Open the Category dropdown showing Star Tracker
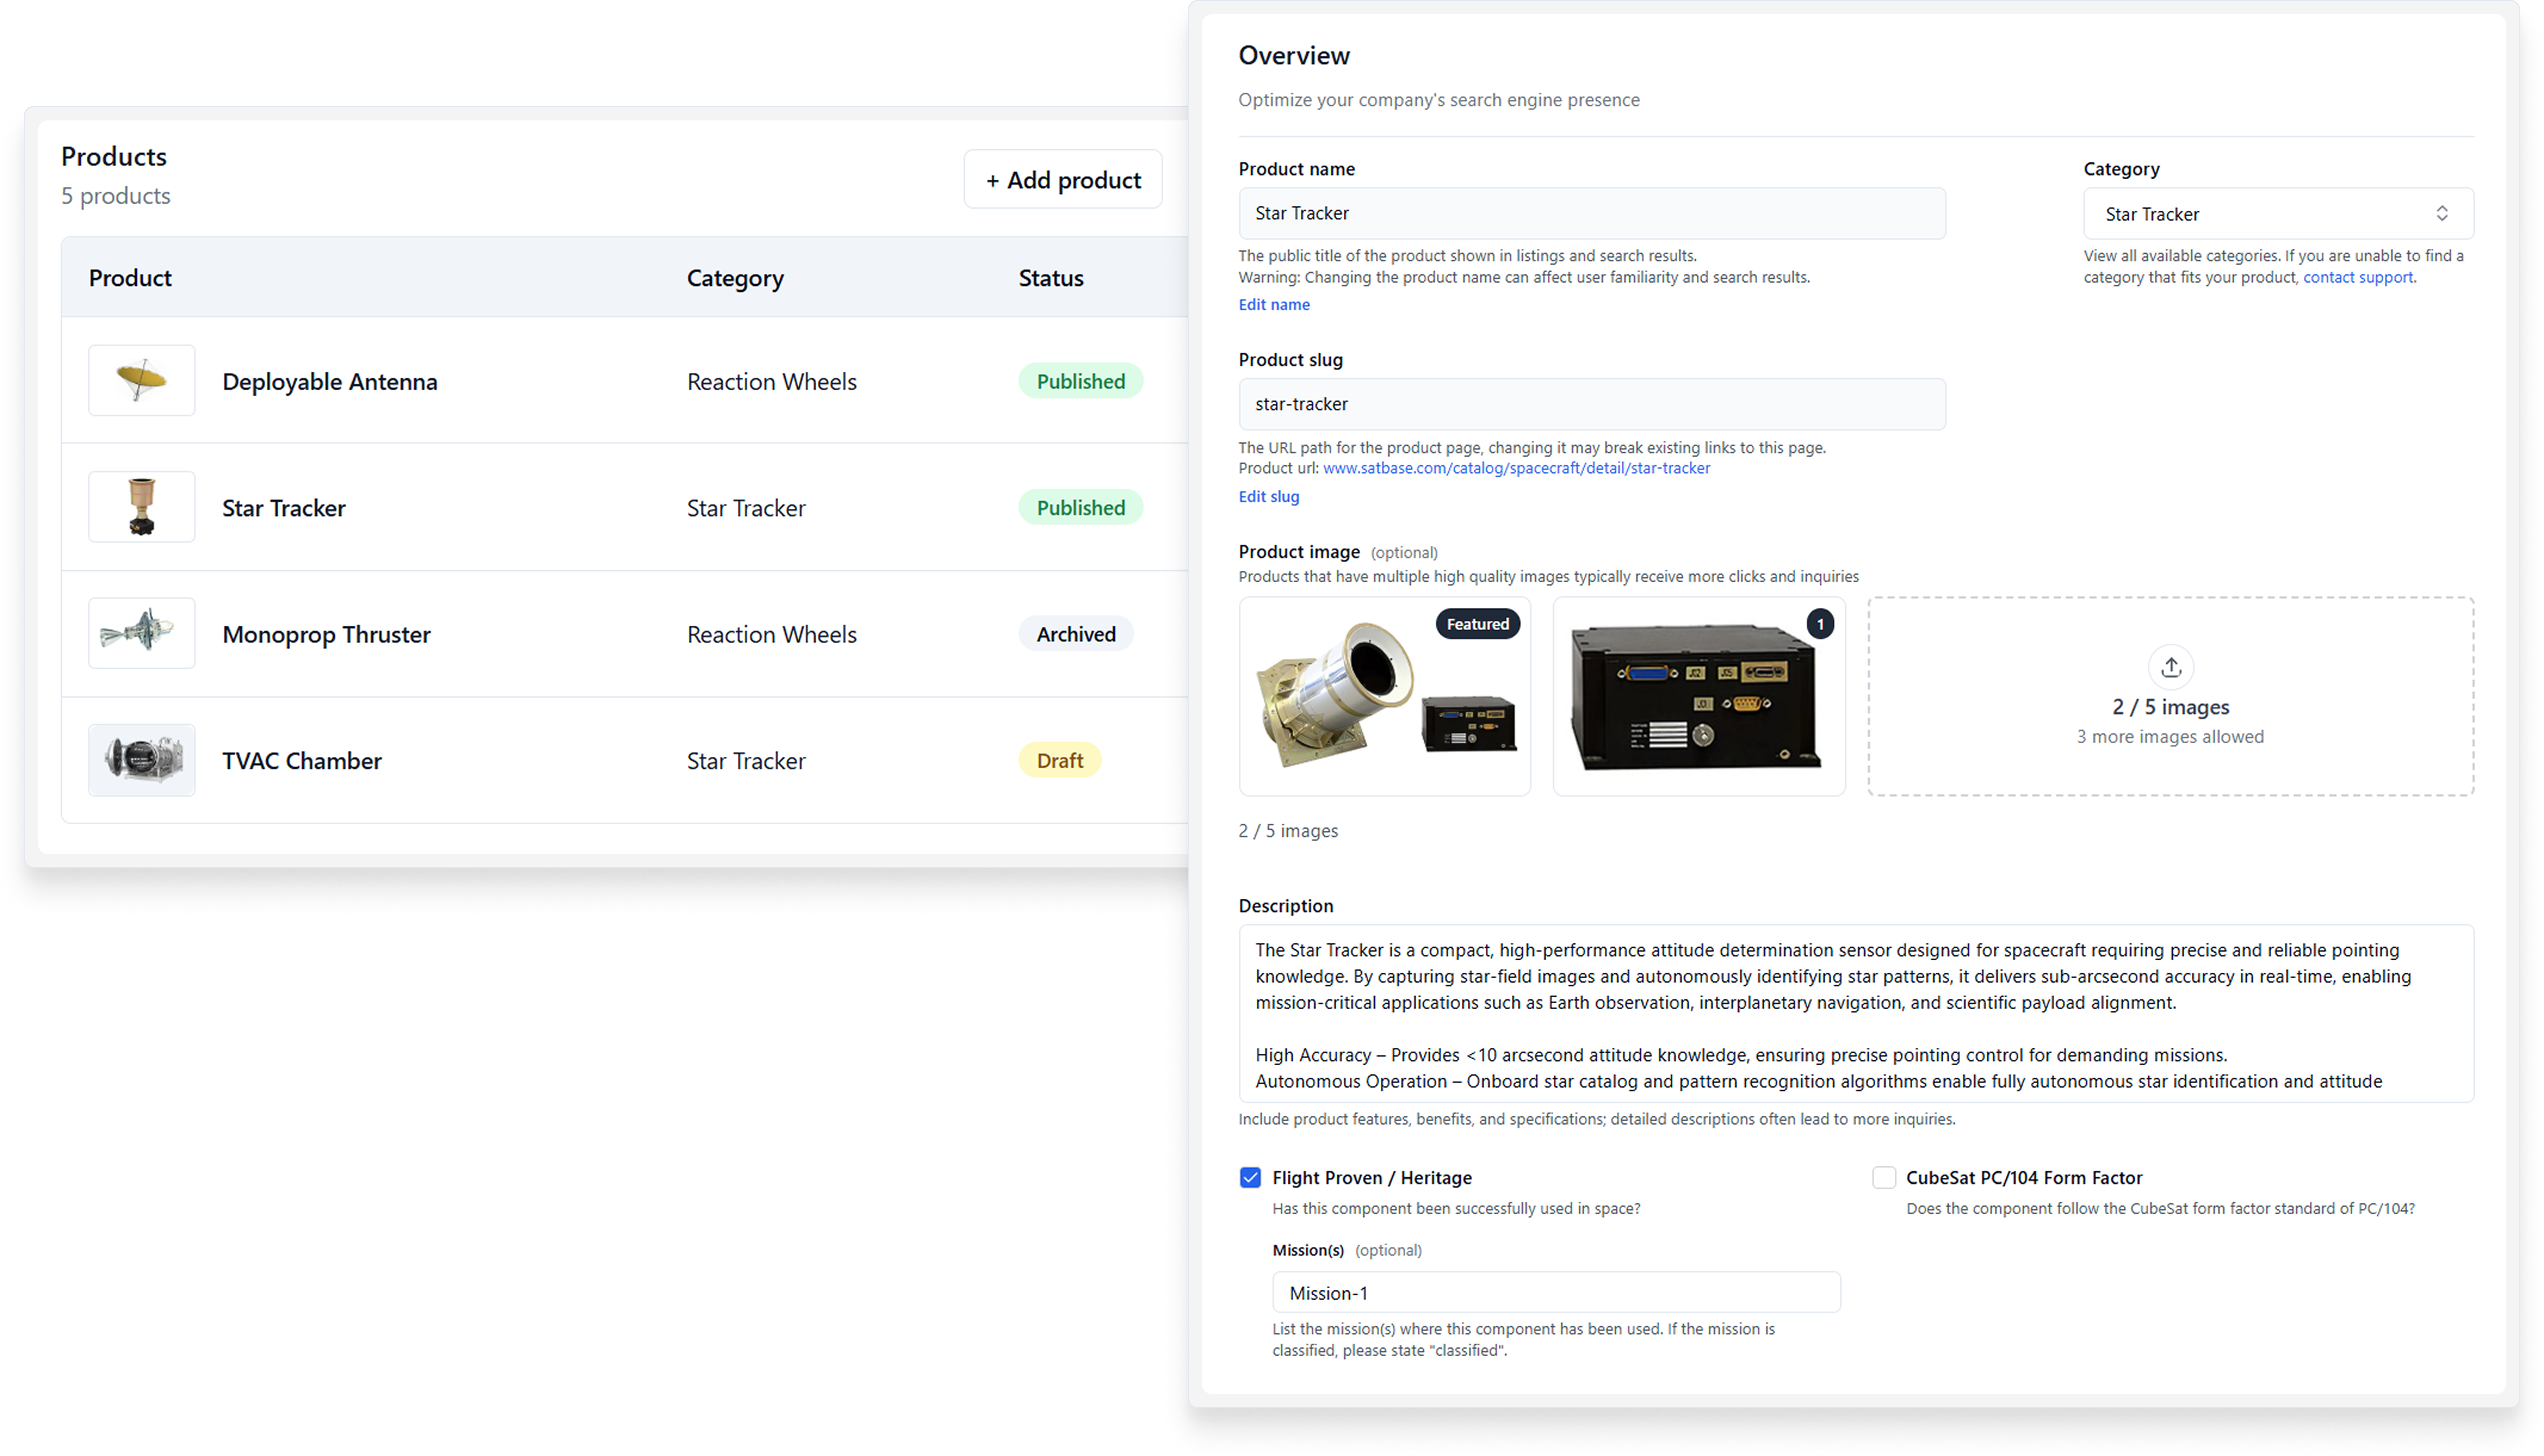 click(2277, 213)
